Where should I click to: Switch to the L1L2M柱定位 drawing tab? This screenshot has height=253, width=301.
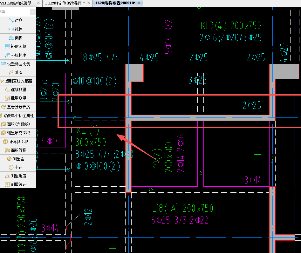tap(65, 3)
